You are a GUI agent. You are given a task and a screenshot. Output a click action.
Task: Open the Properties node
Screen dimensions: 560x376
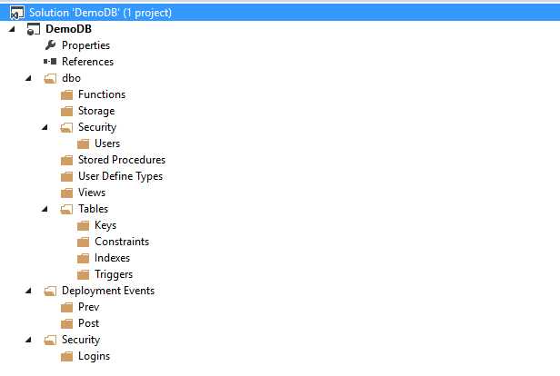click(85, 45)
